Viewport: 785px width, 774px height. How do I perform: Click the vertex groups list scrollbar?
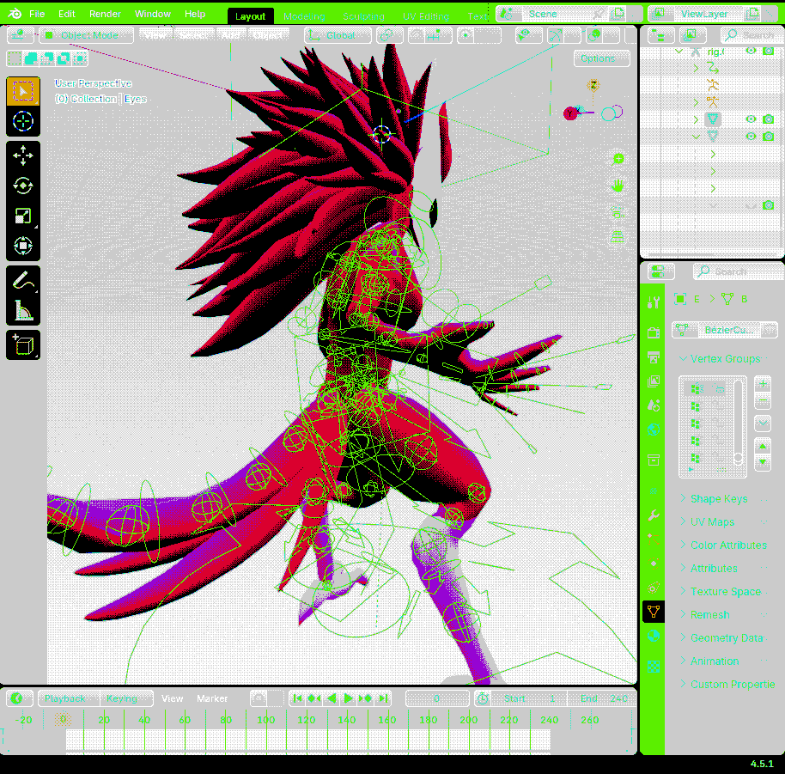tap(738, 423)
